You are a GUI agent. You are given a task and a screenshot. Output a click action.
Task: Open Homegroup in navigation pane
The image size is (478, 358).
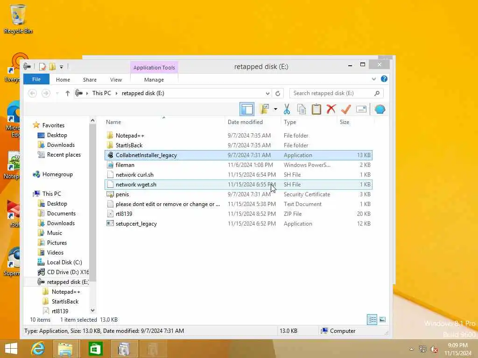pyautogui.click(x=57, y=174)
